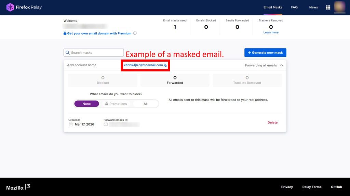This screenshot has width=350, height=196.
Task: Click the Forwarded count tile
Action: pyautogui.click(x=175, y=80)
